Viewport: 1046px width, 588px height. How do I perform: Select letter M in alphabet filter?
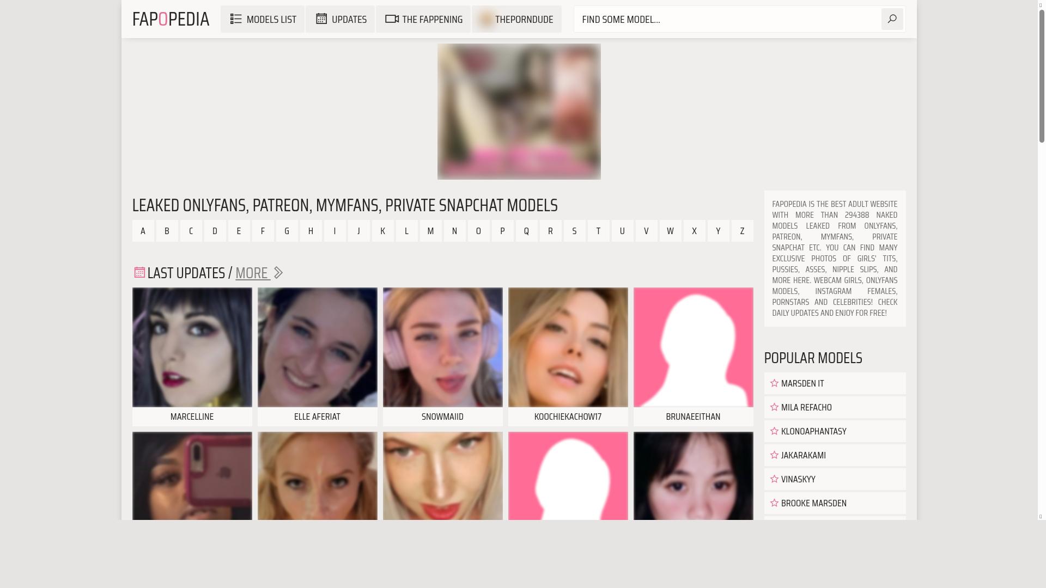430,231
